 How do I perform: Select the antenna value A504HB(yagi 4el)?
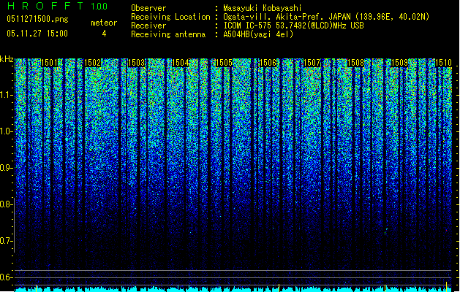click(x=258, y=34)
